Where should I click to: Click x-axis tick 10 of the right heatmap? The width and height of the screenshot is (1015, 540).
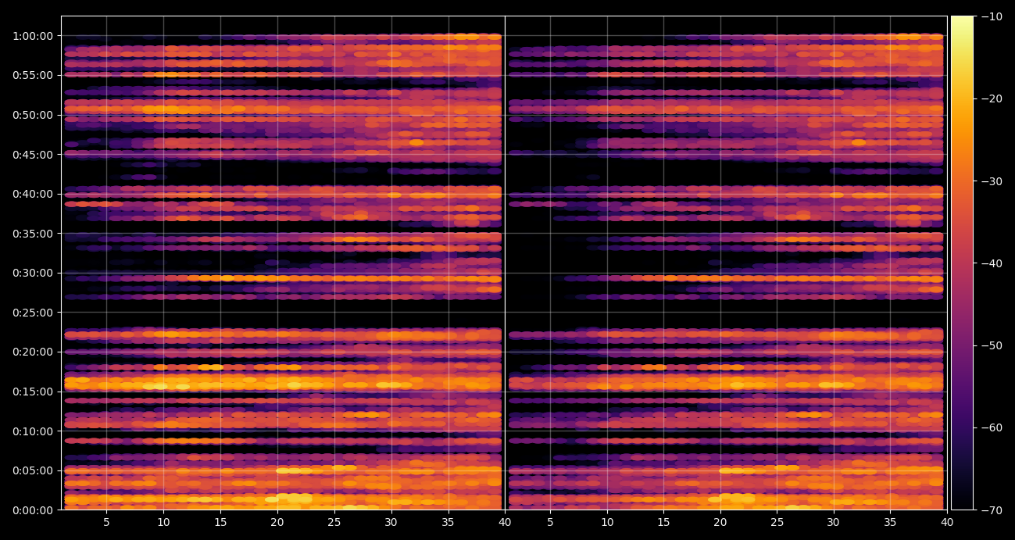click(x=606, y=523)
